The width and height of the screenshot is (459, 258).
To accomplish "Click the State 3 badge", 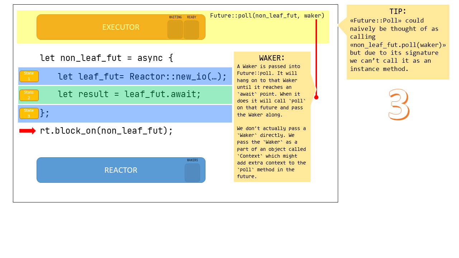I will [x=29, y=113].
